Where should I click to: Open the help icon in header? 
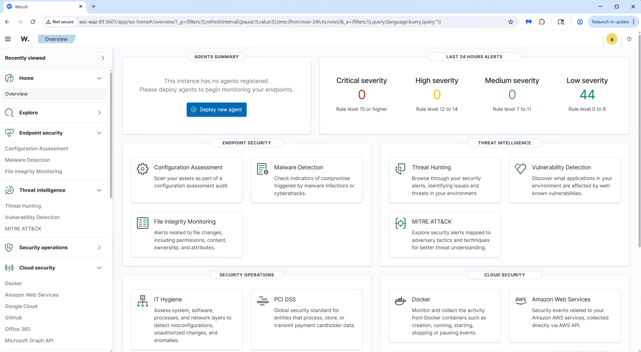[x=629, y=39]
